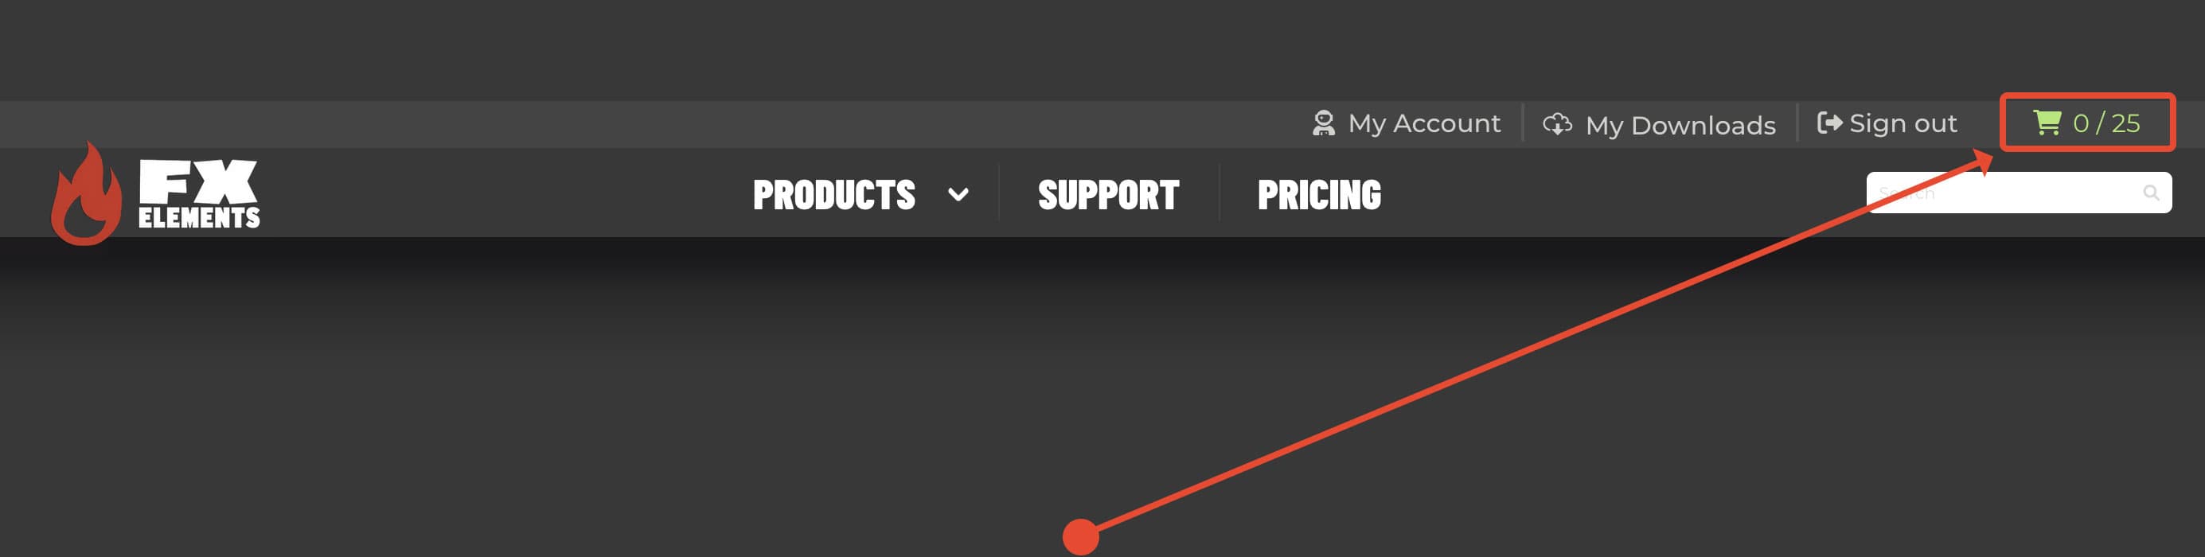This screenshot has height=557, width=2205.
Task: Click the cart highlighted in red
Action: pyautogui.click(x=2087, y=123)
